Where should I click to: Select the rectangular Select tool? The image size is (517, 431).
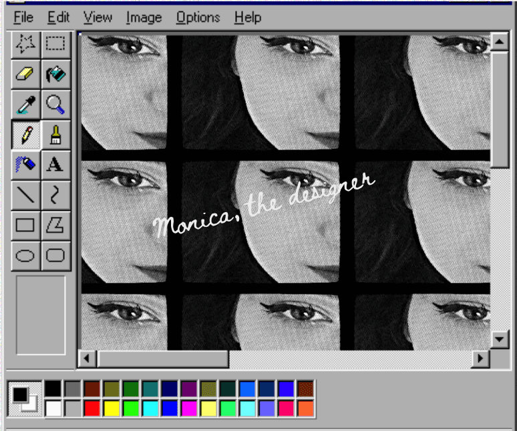pyautogui.click(x=55, y=45)
